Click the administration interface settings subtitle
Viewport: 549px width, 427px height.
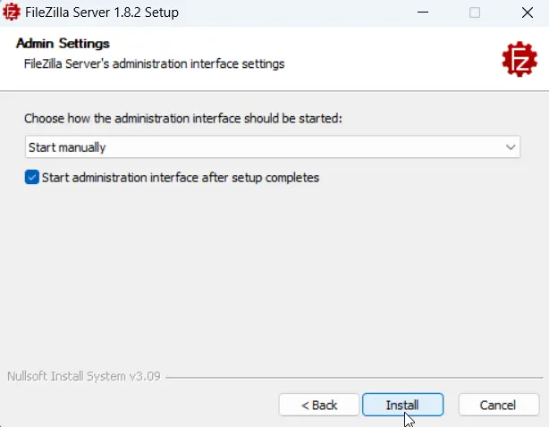pos(154,64)
